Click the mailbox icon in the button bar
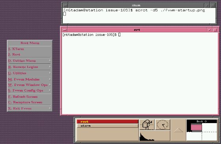Viewport: 221px width, 144px height. click(147, 125)
